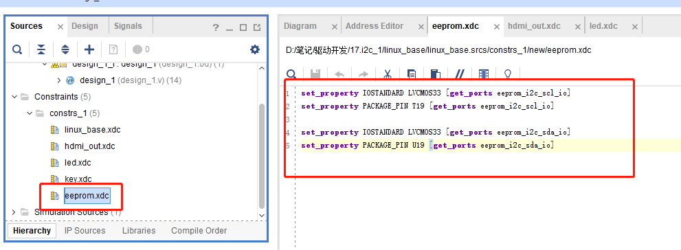Click the undo arrow in editor toolbar
681x250 pixels.
pyautogui.click(x=339, y=73)
